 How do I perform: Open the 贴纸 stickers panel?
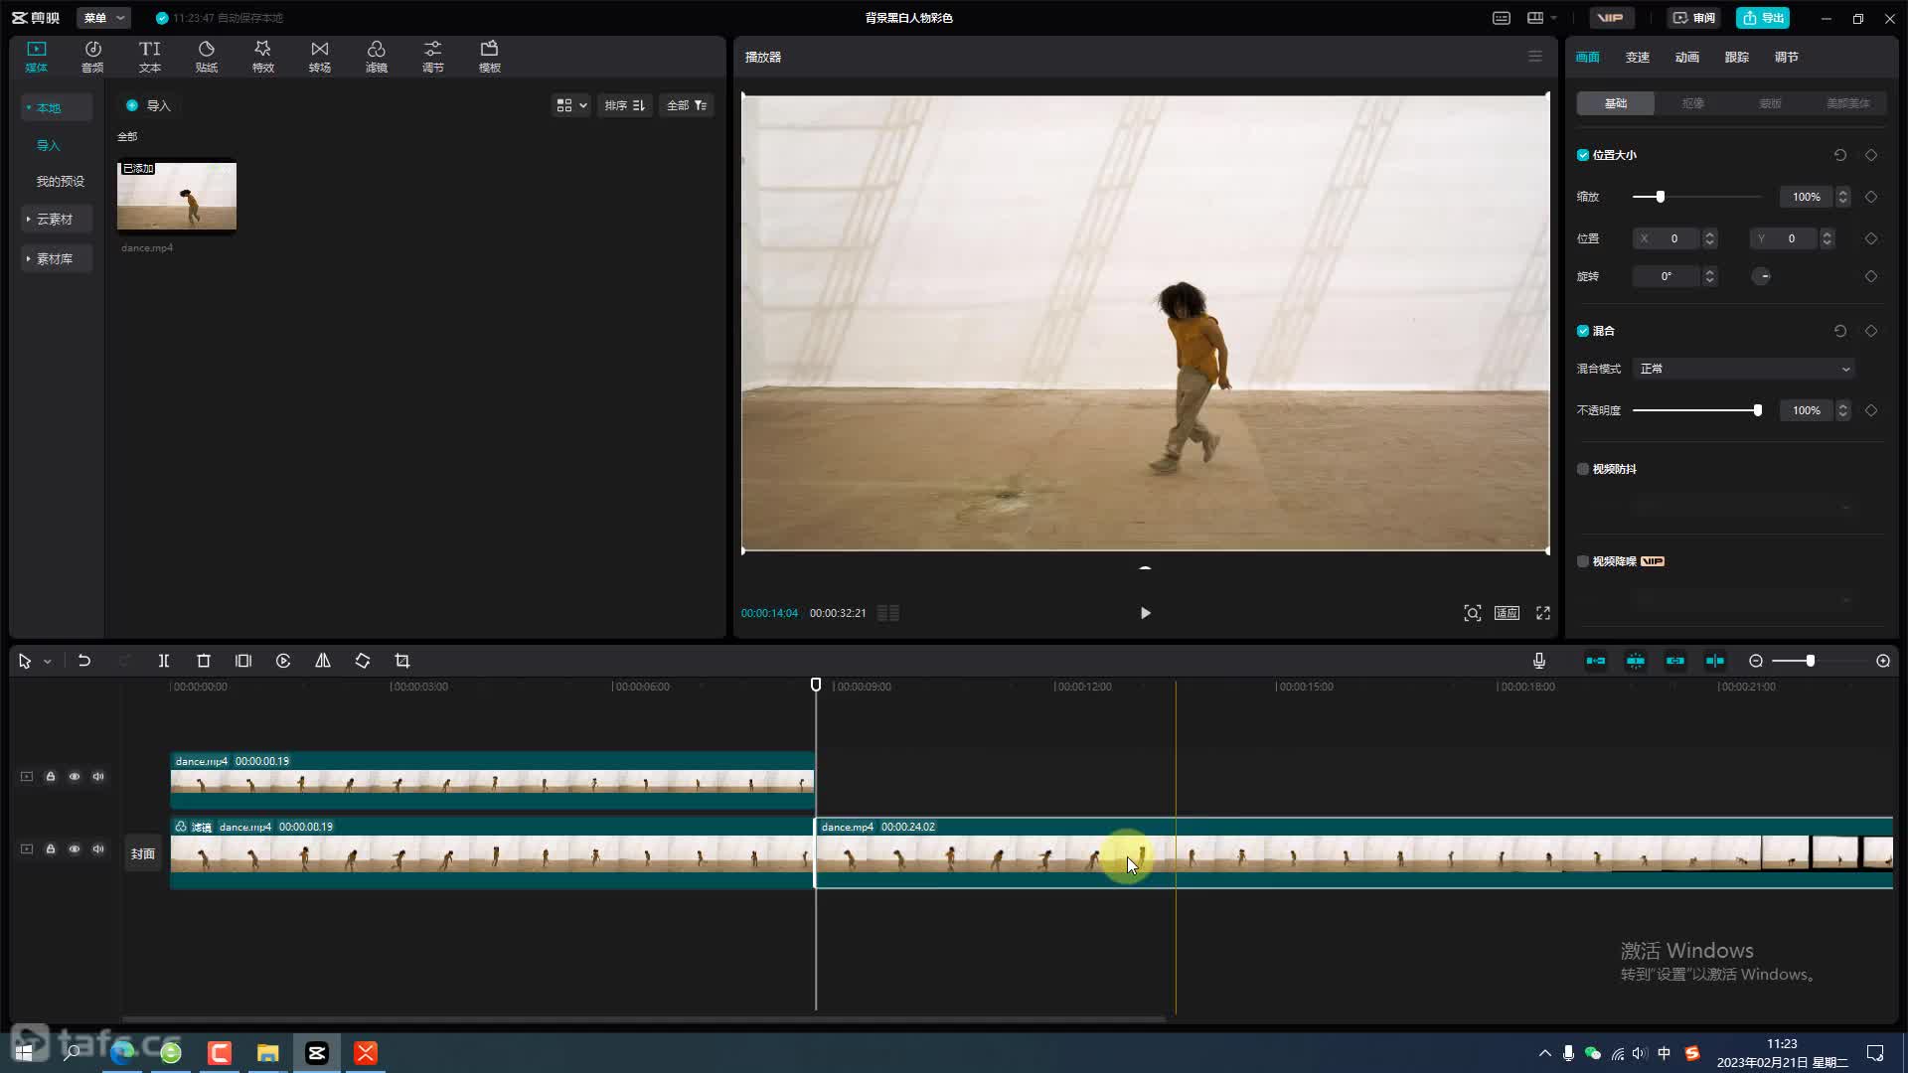coord(206,57)
